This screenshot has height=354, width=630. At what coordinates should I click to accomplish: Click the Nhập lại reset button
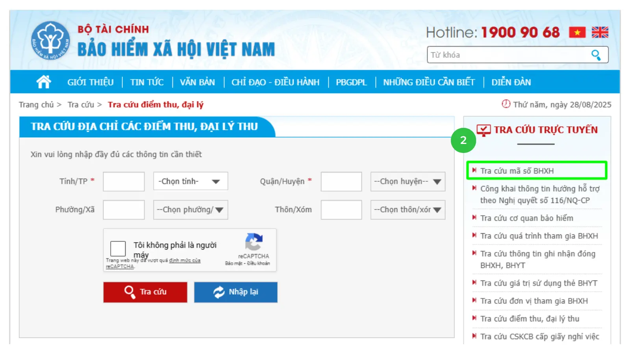pyautogui.click(x=236, y=292)
